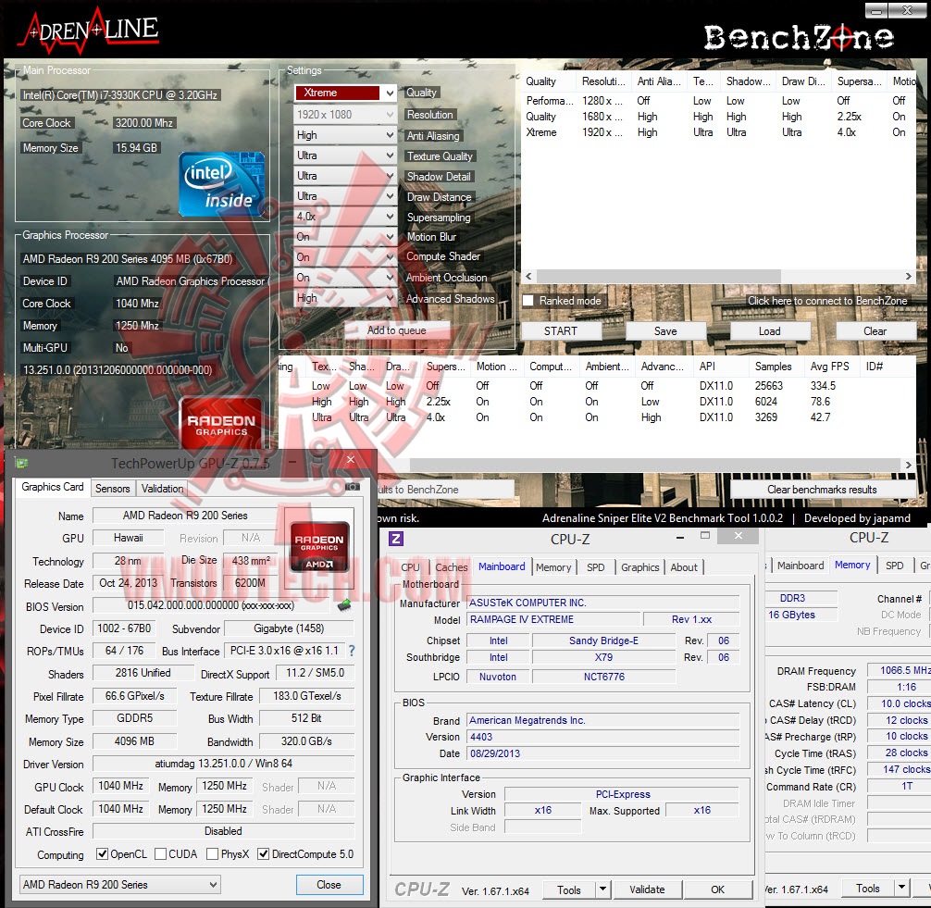This screenshot has height=908, width=931.
Task: Click the Avg FPS column header
Action: click(x=830, y=367)
